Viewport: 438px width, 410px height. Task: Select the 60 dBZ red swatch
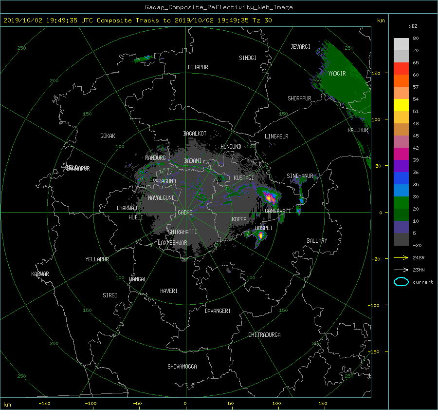coord(401,69)
